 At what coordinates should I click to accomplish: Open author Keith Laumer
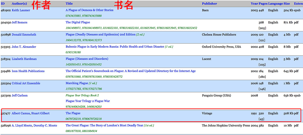click(21, 10)
